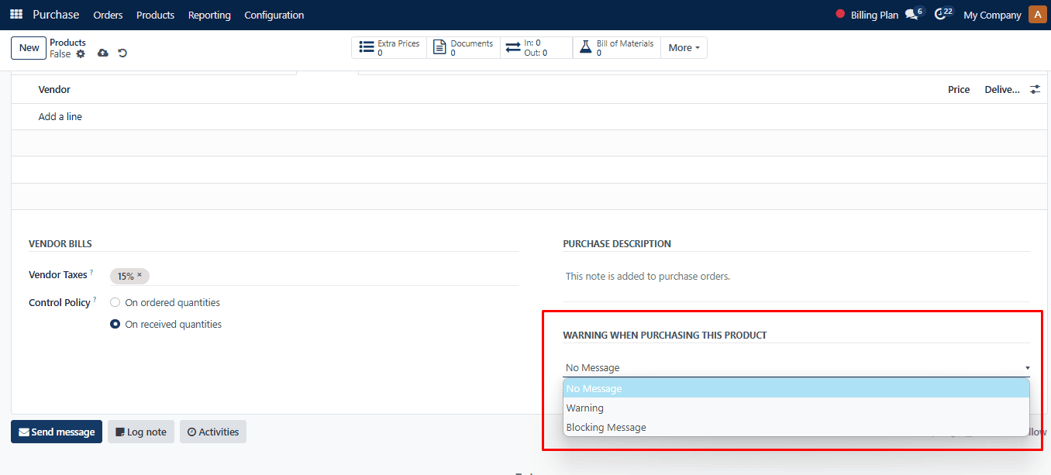Click the New button
Screen dimensions: 1051x475
[29, 48]
